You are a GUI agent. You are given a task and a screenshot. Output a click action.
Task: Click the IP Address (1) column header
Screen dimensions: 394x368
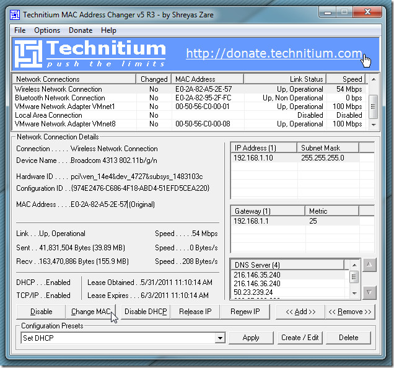coord(264,148)
